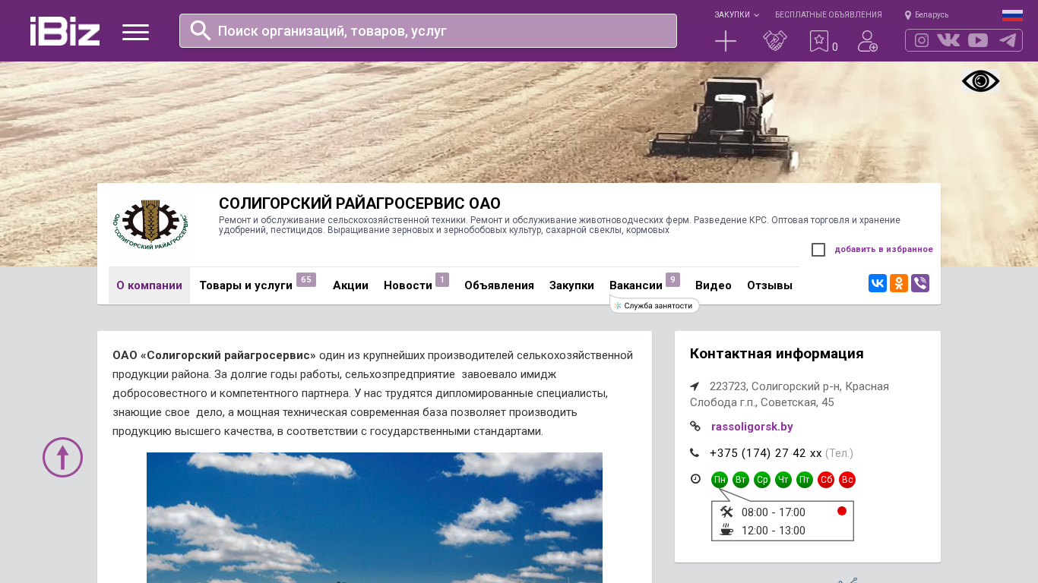This screenshot has height=583, width=1038.
Task: Open the Акции tab
Action: pos(350,285)
